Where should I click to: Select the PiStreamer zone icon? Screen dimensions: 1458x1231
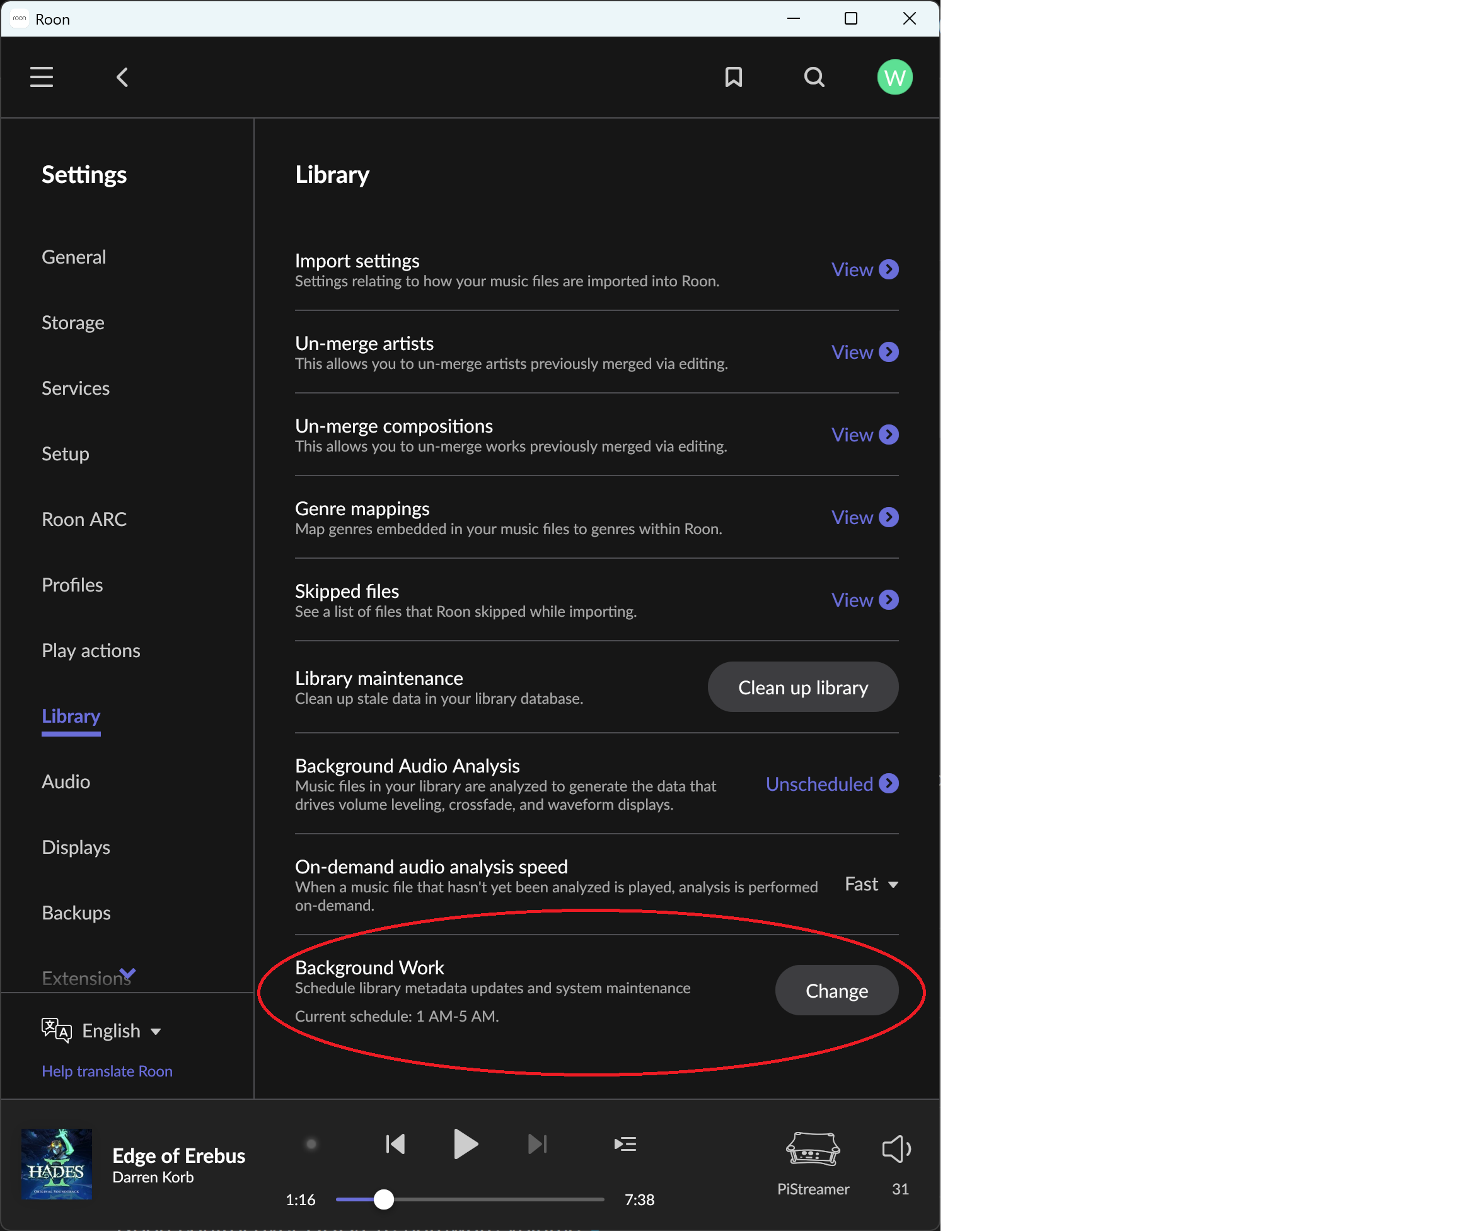813,1150
